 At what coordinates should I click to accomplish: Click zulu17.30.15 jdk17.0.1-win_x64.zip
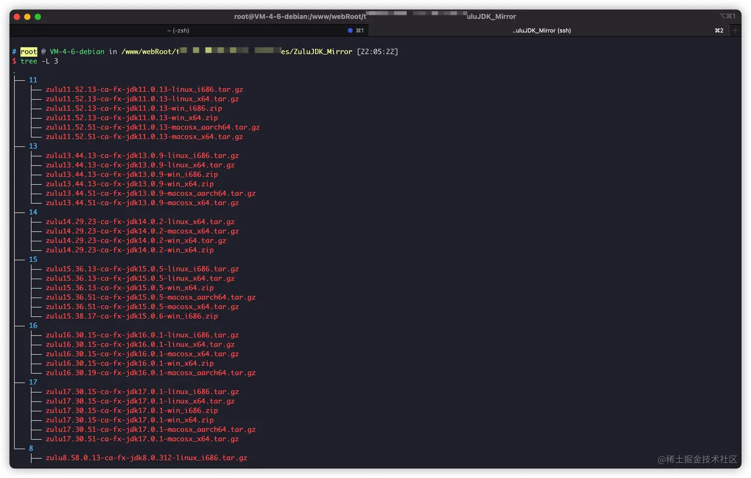click(x=130, y=420)
